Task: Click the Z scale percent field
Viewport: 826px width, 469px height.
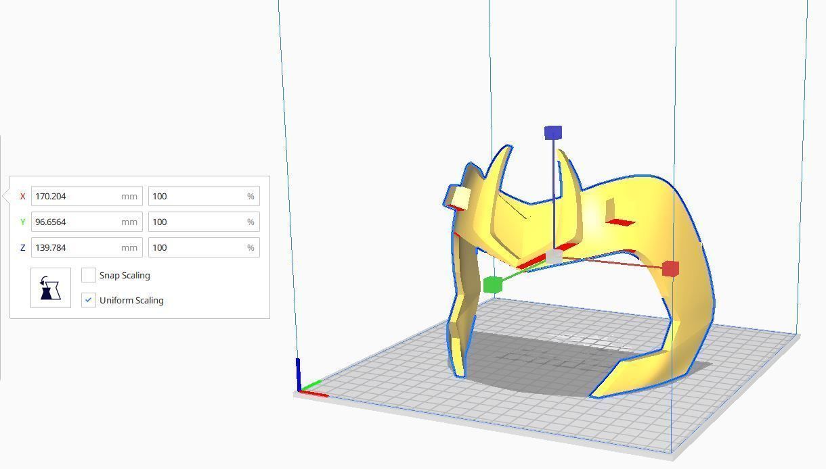Action: pyautogui.click(x=204, y=247)
